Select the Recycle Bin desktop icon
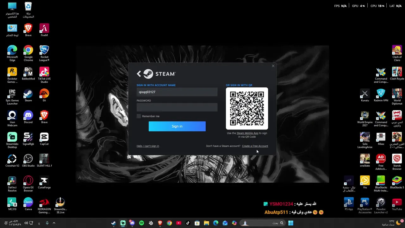Viewport: 405px width, 228px height. point(28,10)
